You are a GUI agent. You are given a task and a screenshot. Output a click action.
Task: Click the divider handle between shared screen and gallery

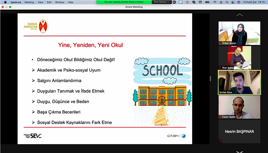(210, 78)
